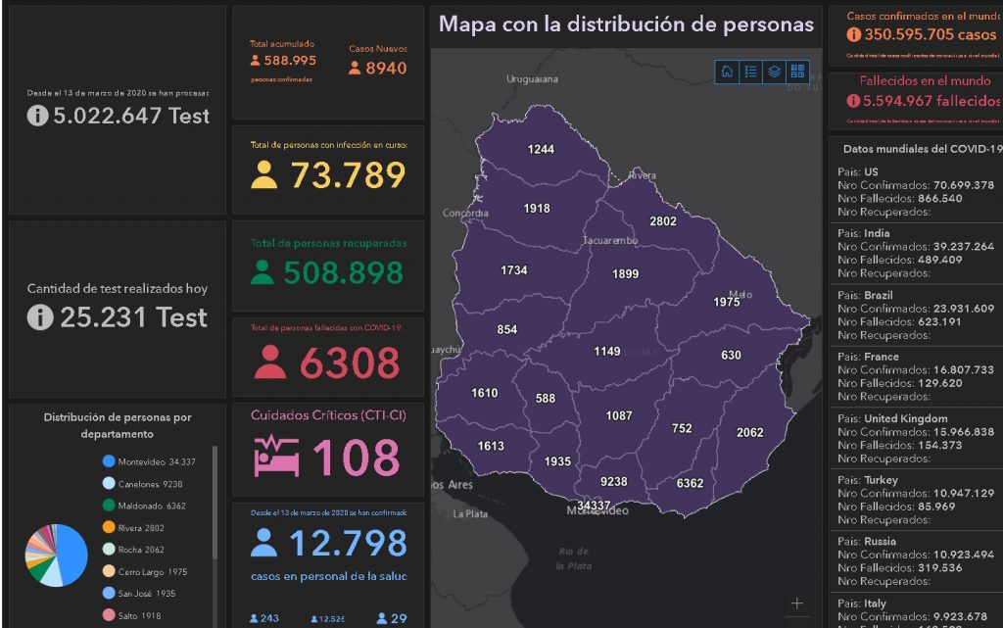The width and height of the screenshot is (1003, 628).
Task: Click the Brazil row in world data
Action: (917, 315)
